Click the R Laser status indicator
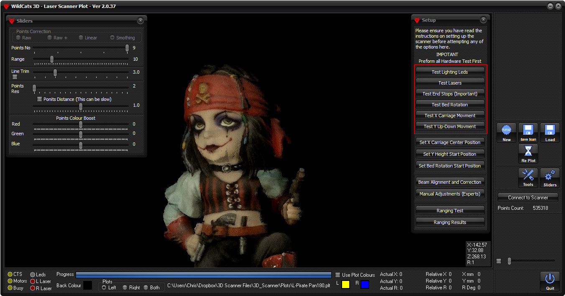Screen dimensions: 565x296 coord(33,288)
